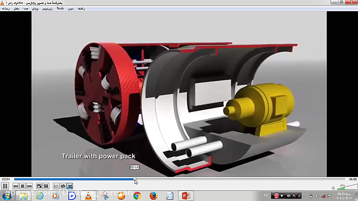Viewport: 358px width, 201px height.
Task: Open the network status tray icon
Action: click(x=323, y=196)
